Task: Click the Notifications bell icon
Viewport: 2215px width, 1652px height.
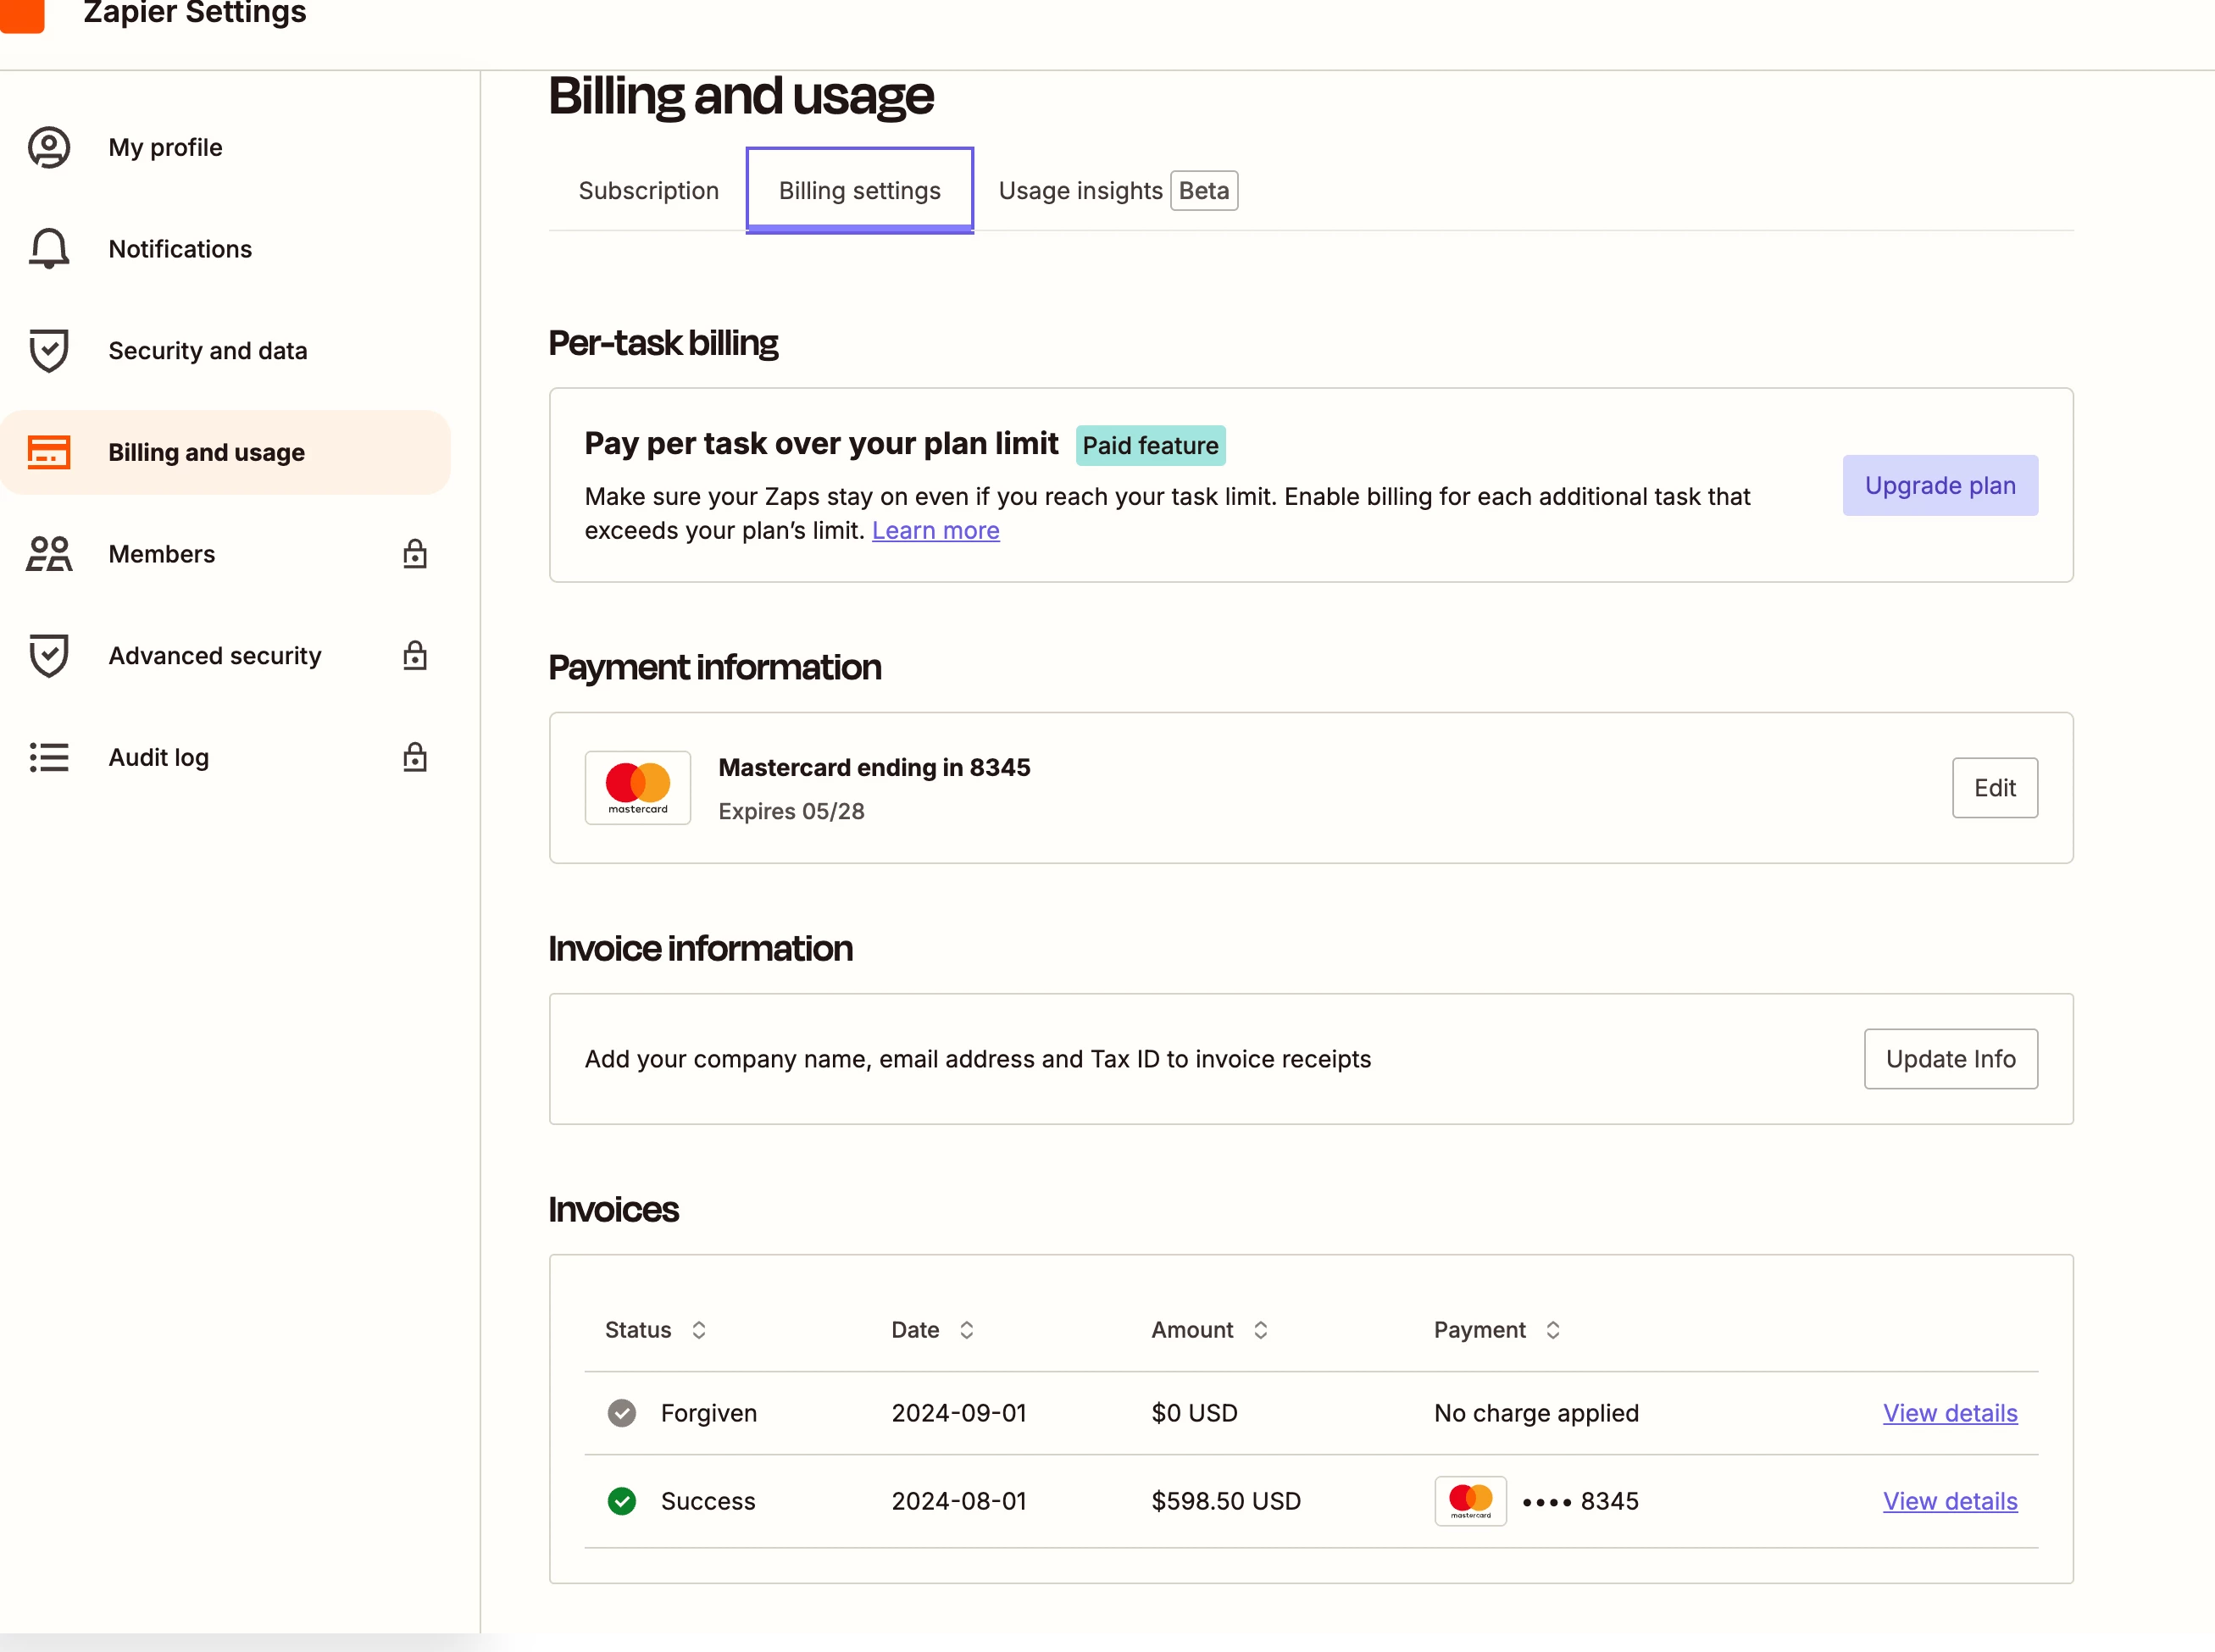Action: point(48,248)
